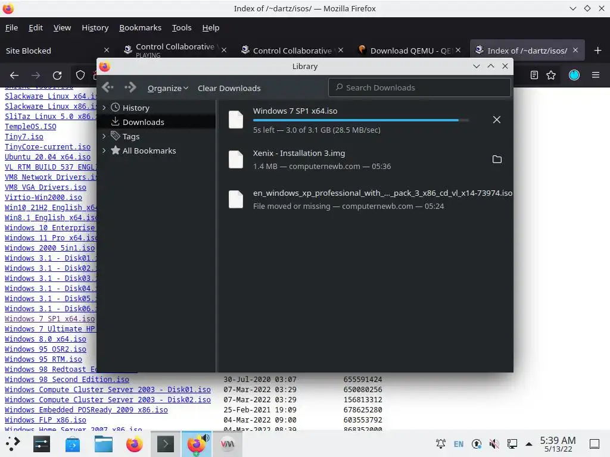Click Show Desktop button in panel
The height and width of the screenshot is (457, 610).
coord(595,444)
